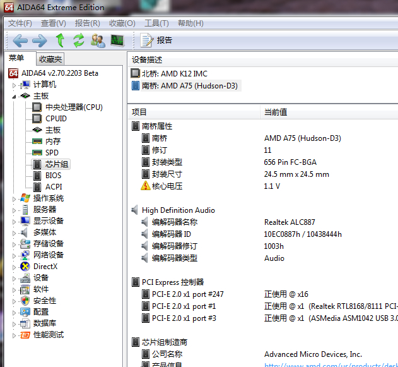This screenshot has width=398, height=367.
Task: Open the 帮助(H) menu
Action: (190, 23)
